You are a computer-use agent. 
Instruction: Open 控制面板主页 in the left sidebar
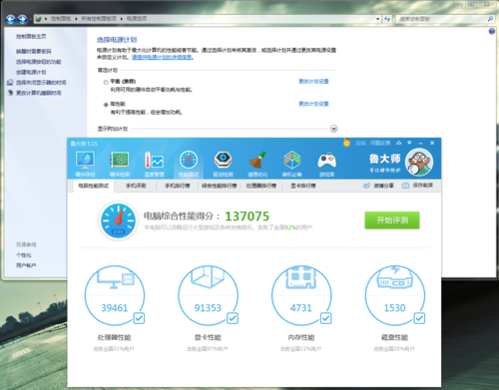click(31, 36)
